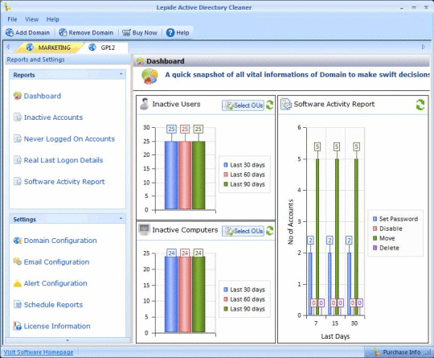Refresh the Inactive Users chart

[x=269, y=105]
